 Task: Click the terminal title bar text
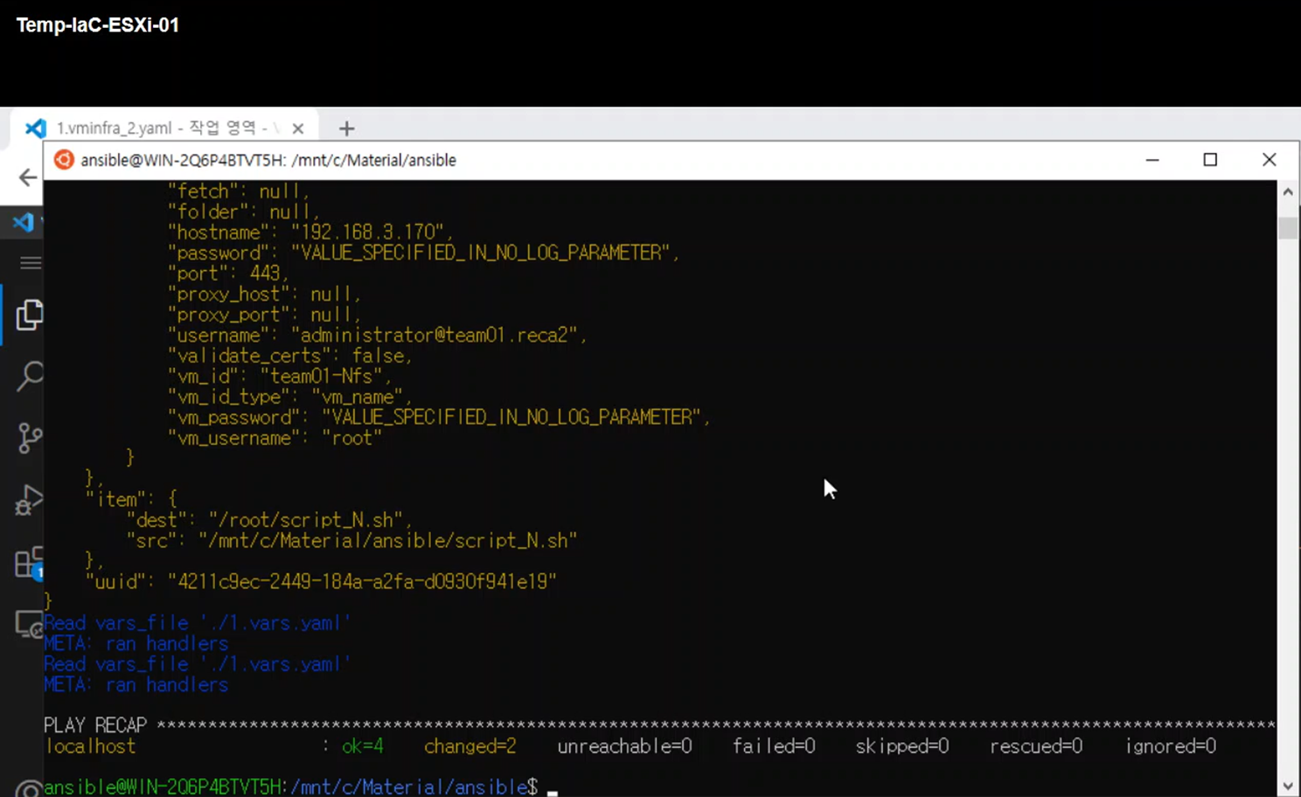pyautogui.click(x=268, y=160)
